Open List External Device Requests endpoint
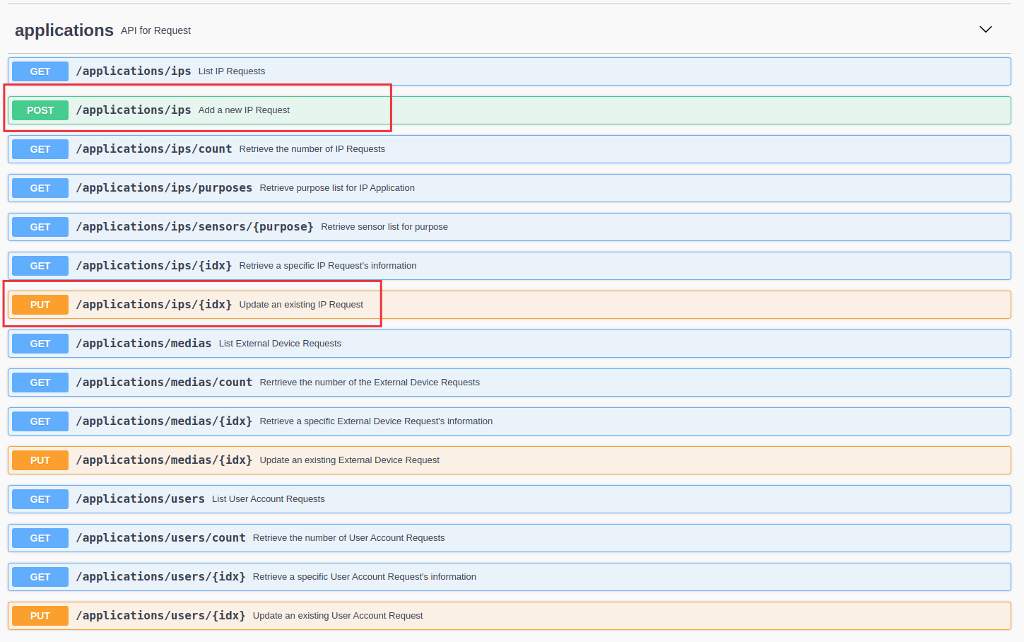The height and width of the screenshot is (642, 1024). (x=280, y=344)
